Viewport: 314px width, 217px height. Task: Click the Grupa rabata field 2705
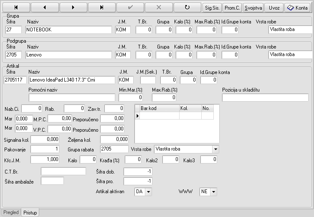[114, 149]
